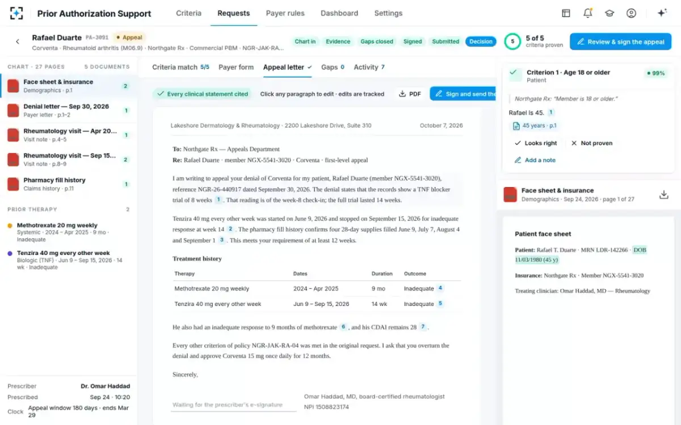
Task: View the Activity tab
Action: point(369,67)
